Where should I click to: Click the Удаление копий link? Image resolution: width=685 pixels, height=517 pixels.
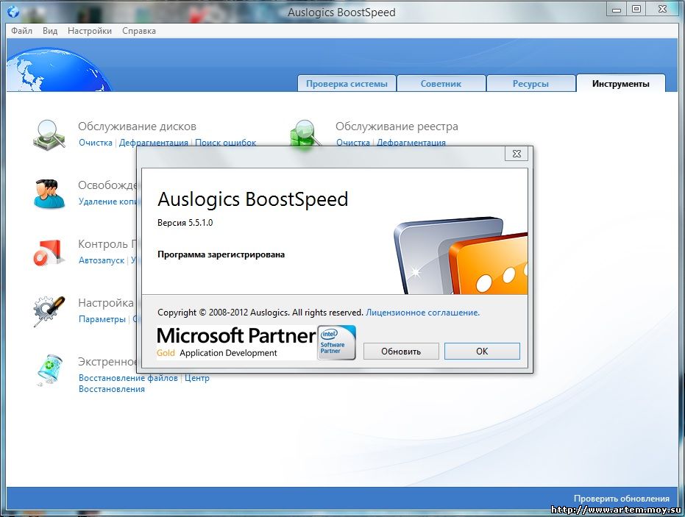coord(107,202)
